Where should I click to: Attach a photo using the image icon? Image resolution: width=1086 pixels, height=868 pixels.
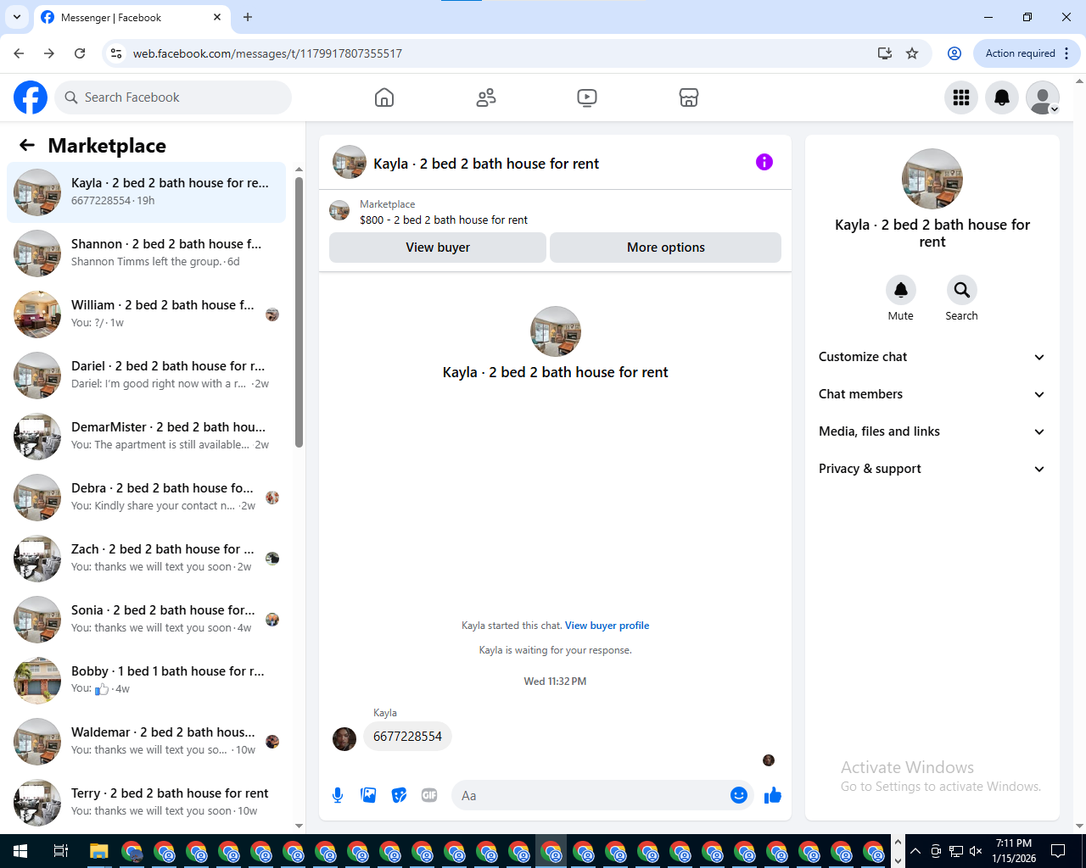pyautogui.click(x=368, y=795)
